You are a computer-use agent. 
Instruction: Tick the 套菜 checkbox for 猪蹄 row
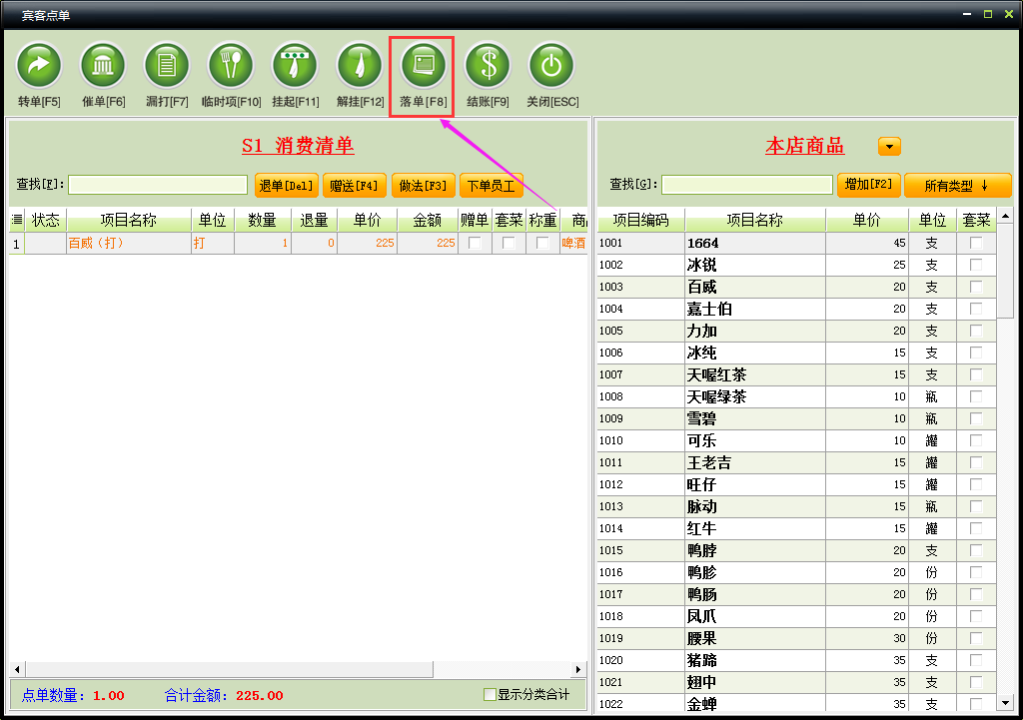tap(976, 660)
